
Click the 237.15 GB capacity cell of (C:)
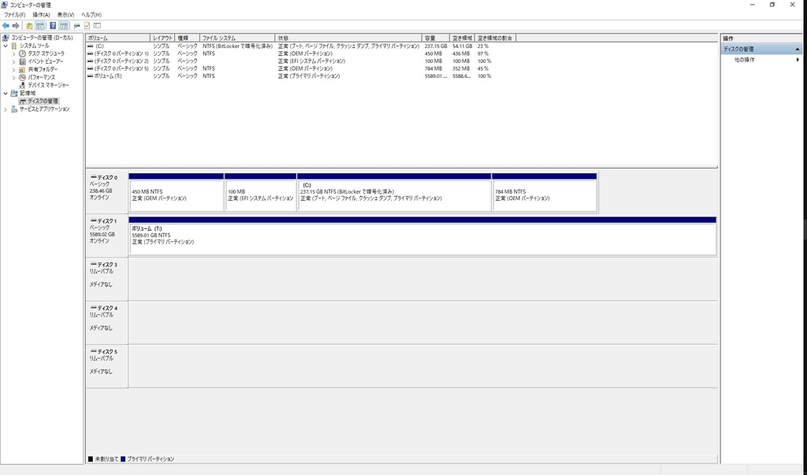(x=435, y=46)
